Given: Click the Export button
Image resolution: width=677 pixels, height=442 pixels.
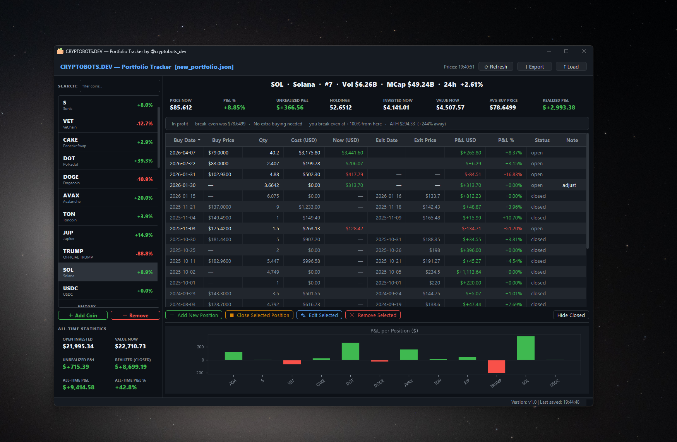Looking at the screenshot, I should [534, 67].
